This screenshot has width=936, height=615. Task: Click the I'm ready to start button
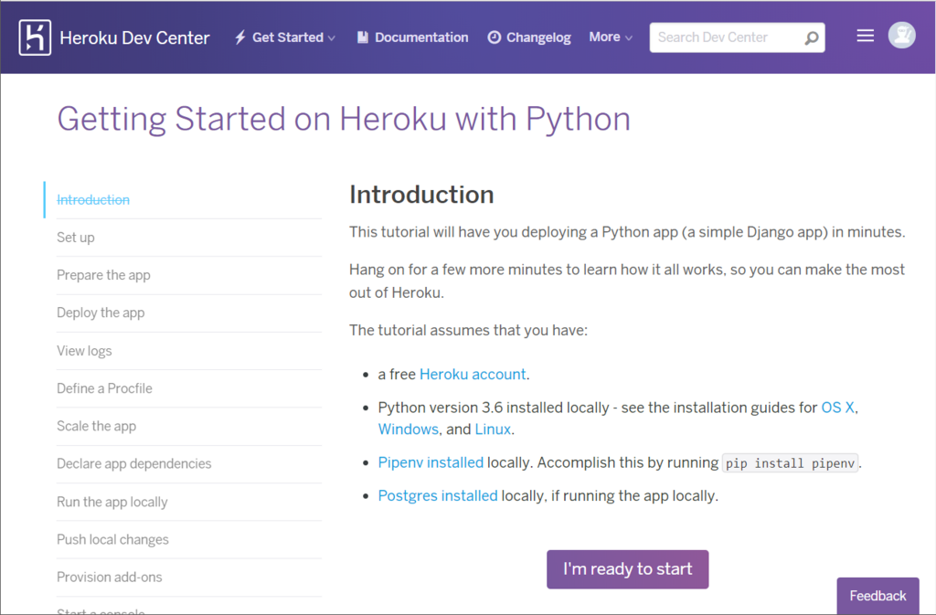coord(627,569)
